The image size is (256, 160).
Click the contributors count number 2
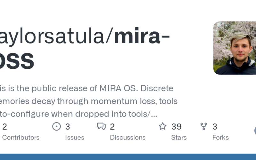coord(4,127)
